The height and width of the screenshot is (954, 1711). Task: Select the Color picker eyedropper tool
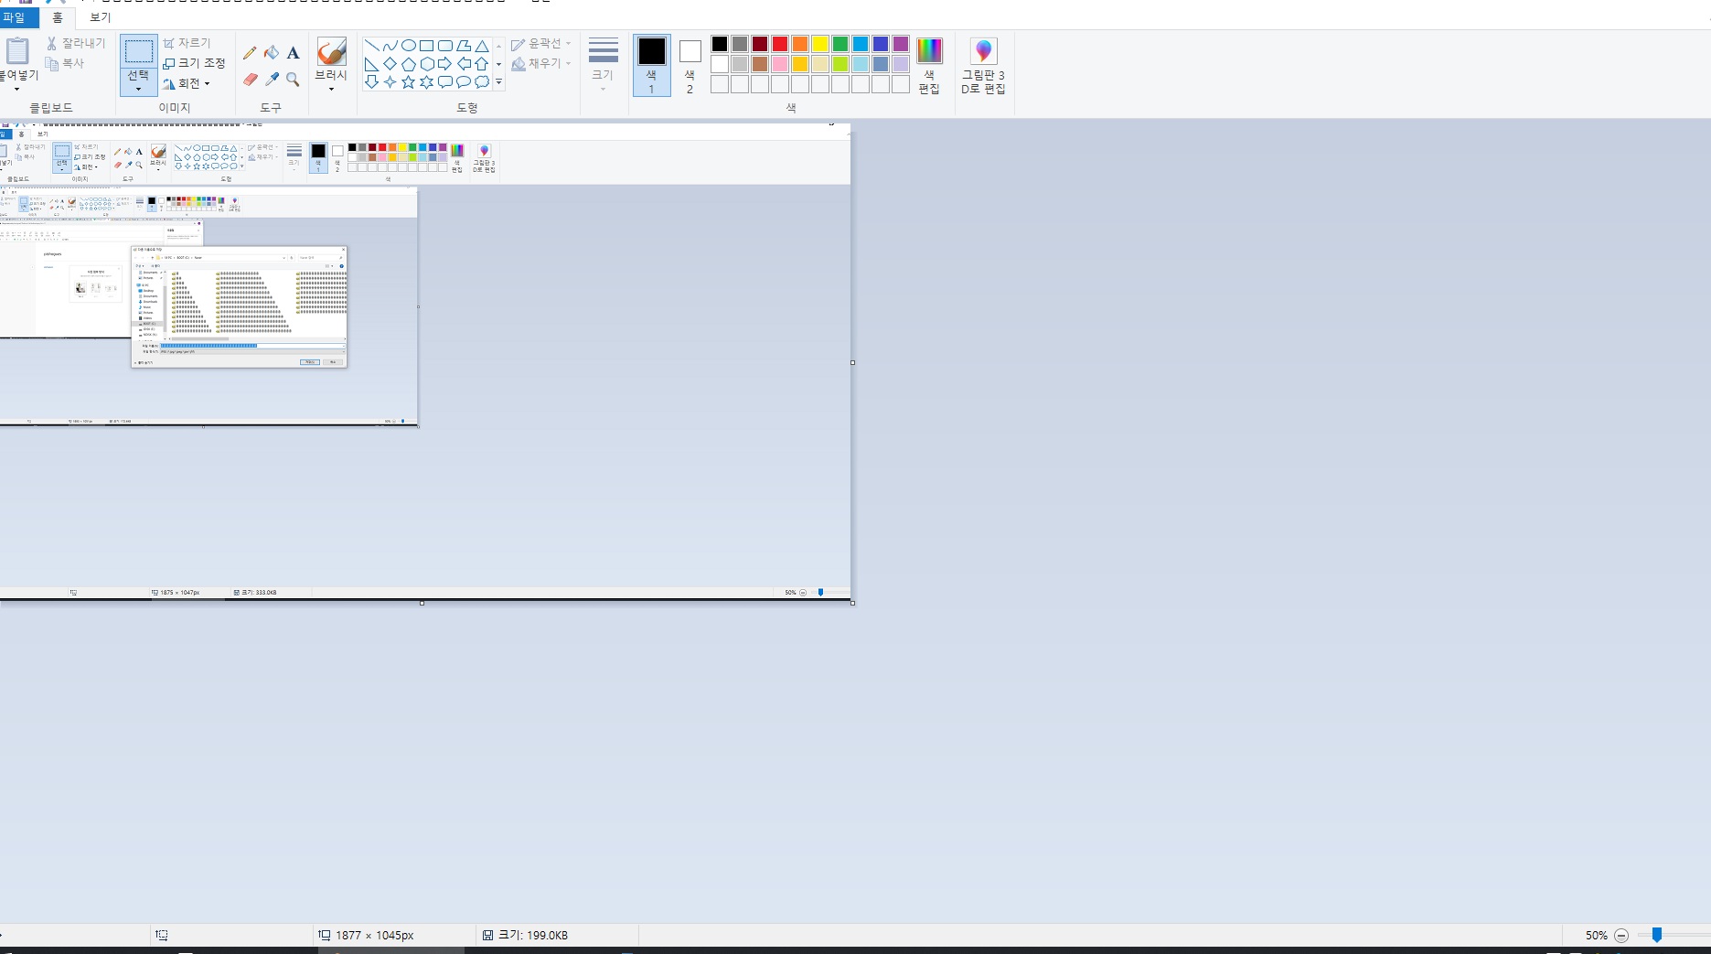coord(272,80)
